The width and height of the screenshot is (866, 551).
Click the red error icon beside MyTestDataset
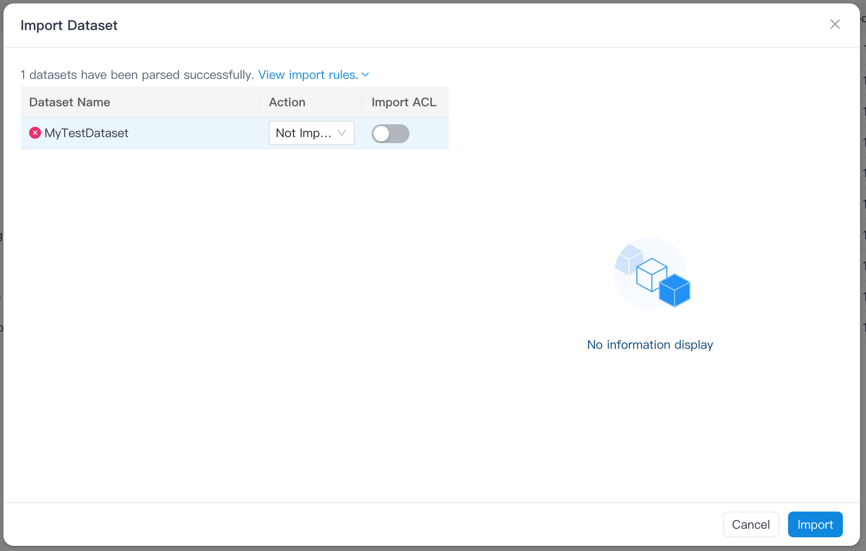tap(35, 133)
